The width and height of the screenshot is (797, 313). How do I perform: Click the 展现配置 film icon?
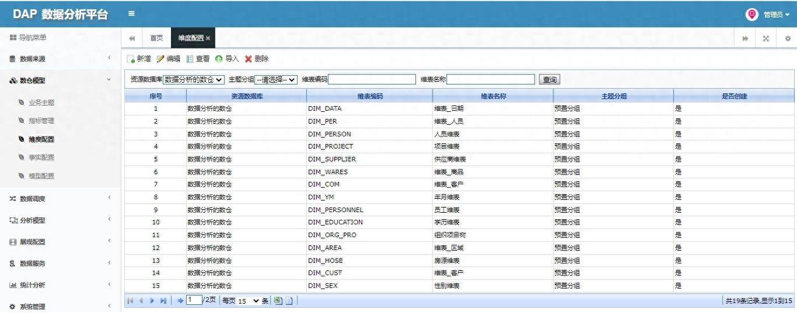pos(13,242)
